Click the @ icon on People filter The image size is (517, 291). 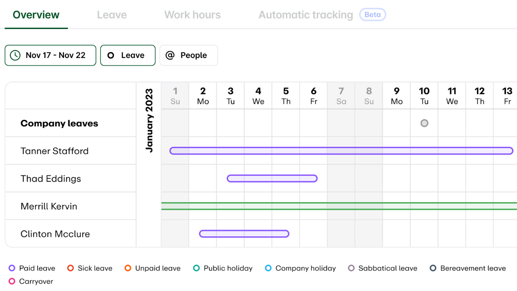(170, 55)
